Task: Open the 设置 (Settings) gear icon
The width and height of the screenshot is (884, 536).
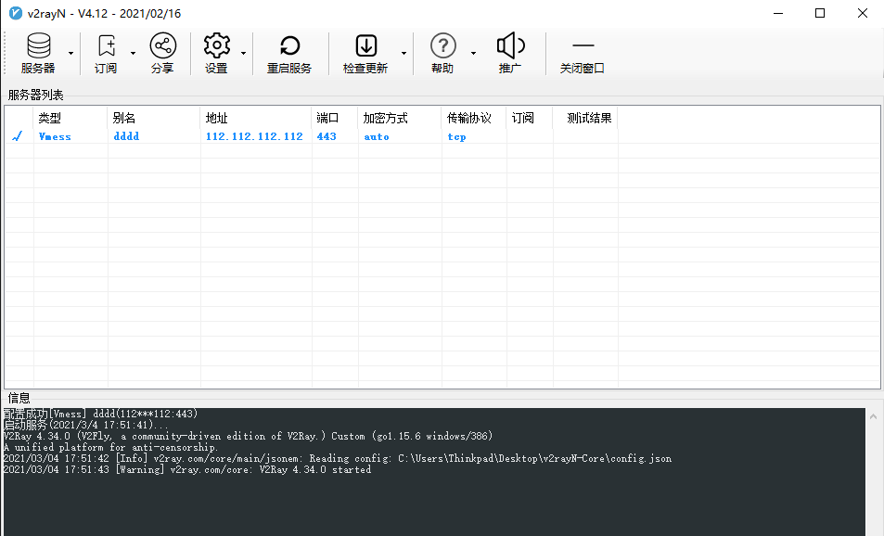Action: coord(216,45)
